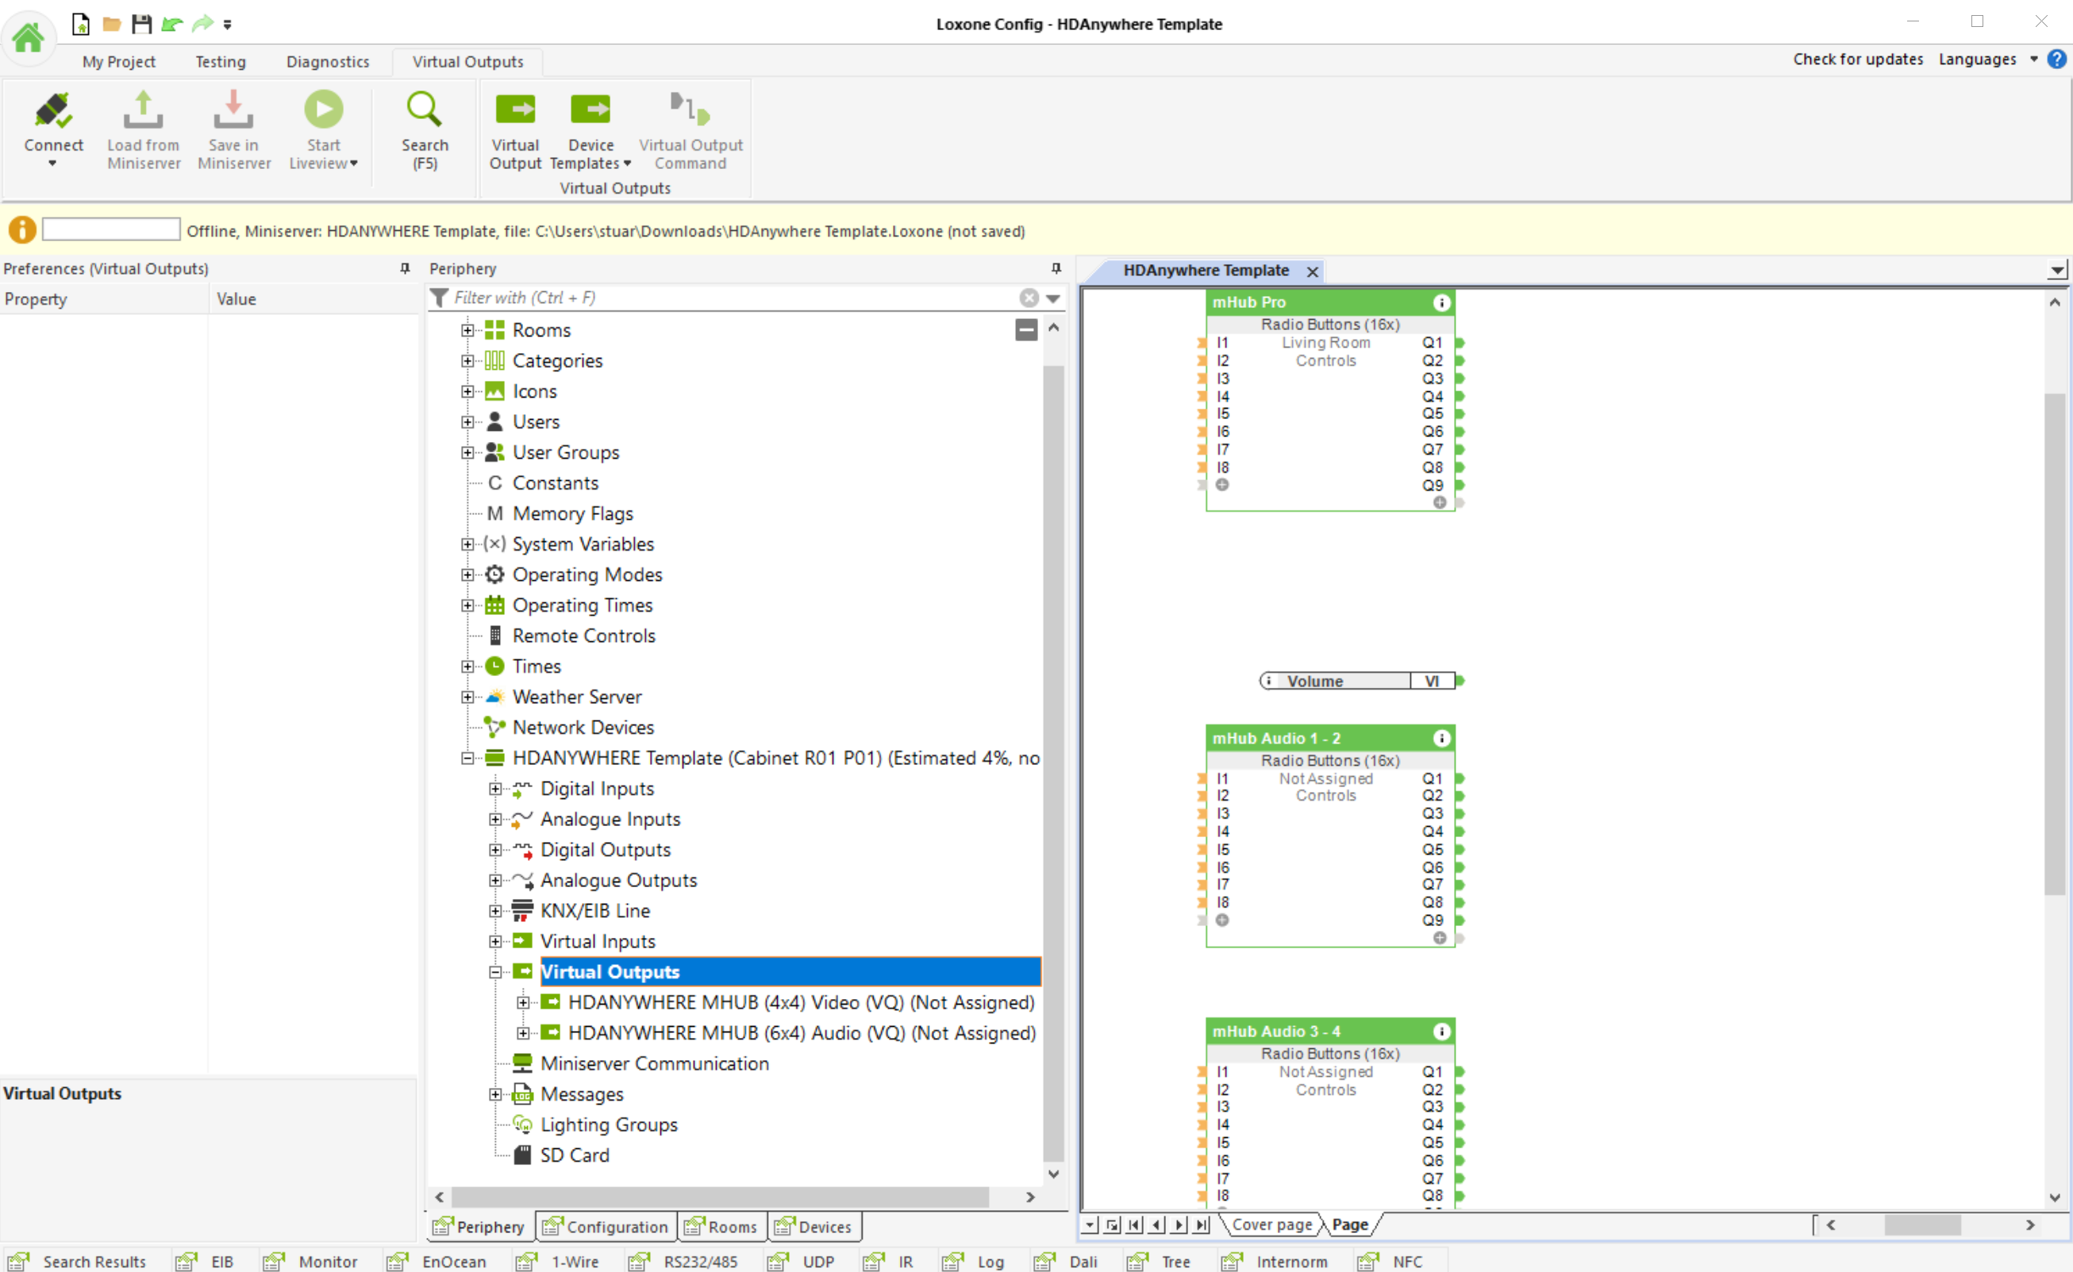Select Miniserver Communication in the tree
The image size is (2073, 1272).
coord(655,1064)
